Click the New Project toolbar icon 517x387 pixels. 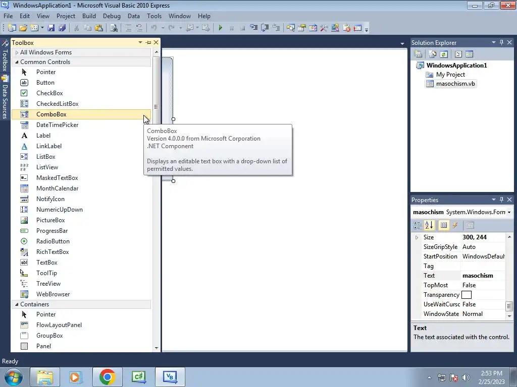(12, 28)
